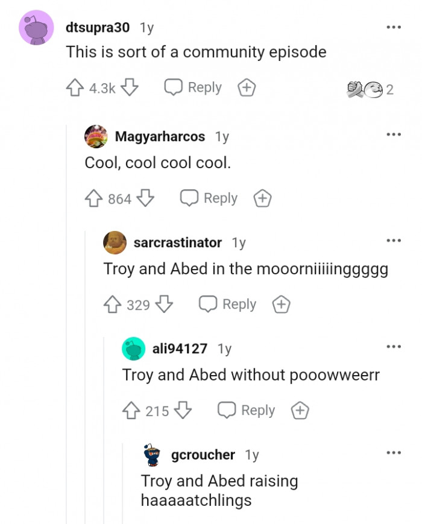The image size is (422, 524).
Task: Give an award to Magyarharcos's comment
Action: pos(262,198)
